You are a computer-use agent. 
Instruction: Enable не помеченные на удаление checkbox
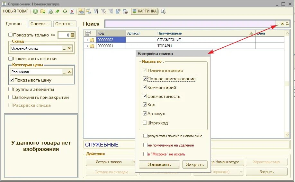[x=145, y=145]
